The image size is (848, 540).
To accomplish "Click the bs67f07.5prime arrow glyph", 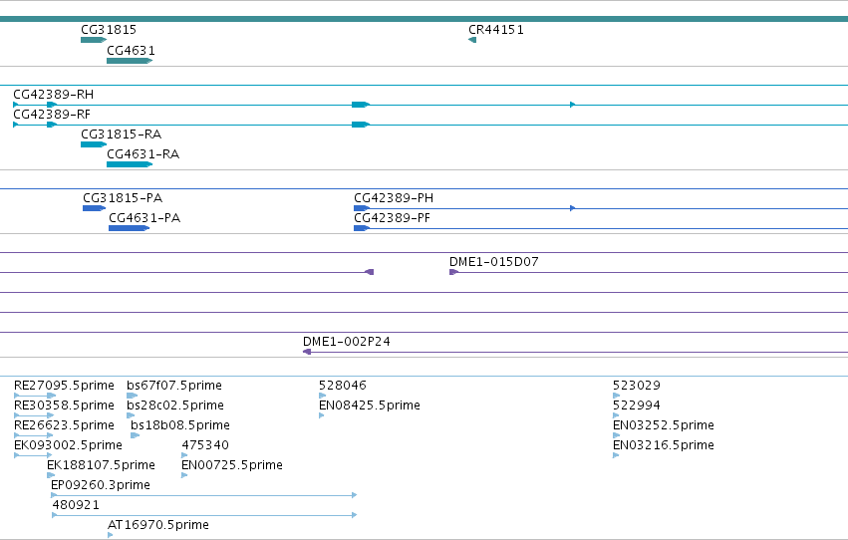I will click(132, 396).
